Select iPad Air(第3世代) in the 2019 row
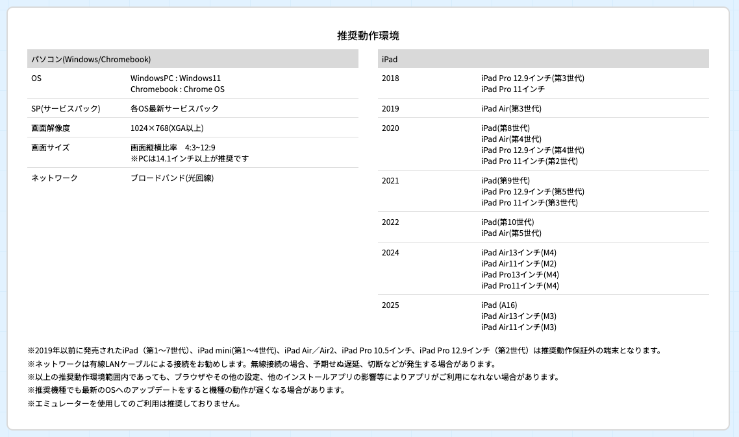739x437 pixels. pyautogui.click(x=511, y=108)
